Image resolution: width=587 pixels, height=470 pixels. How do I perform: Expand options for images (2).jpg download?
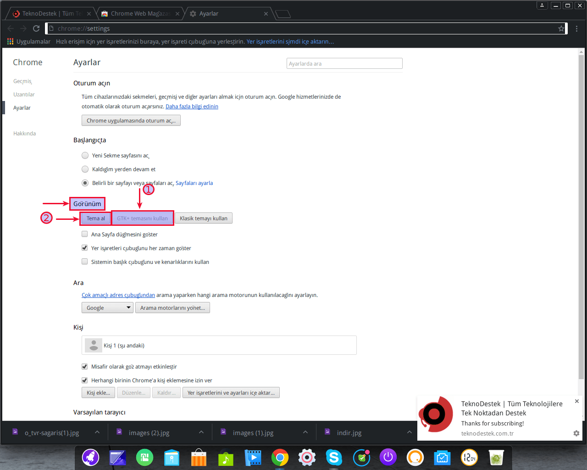[201, 432]
